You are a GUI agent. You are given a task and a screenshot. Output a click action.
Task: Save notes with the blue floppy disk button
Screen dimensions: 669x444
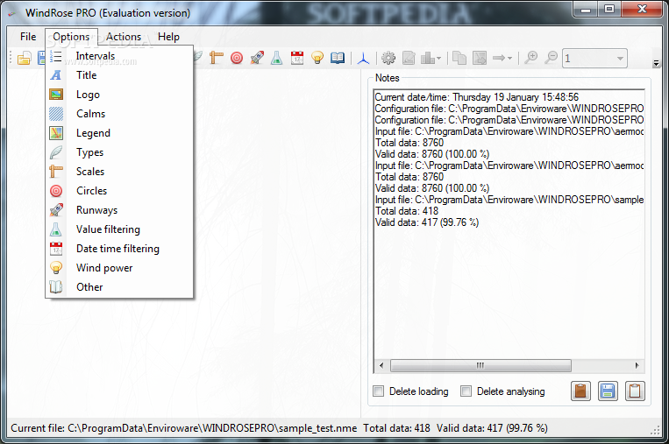tap(608, 391)
